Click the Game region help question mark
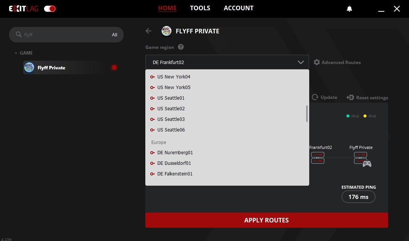This screenshot has height=241, width=409. (181, 47)
